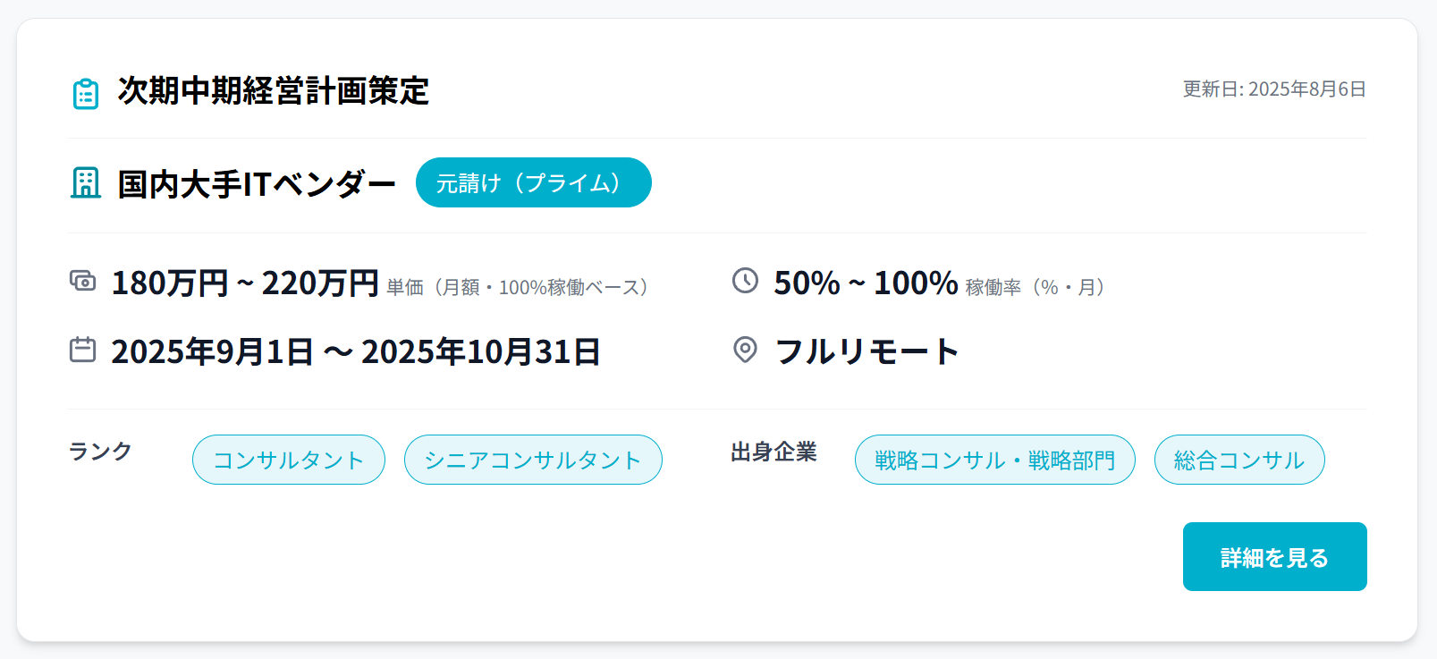1437x659 pixels.
Task: Click the 出身企業 label
Action: [773, 452]
